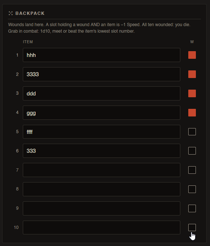Uncheck wound checkbox for slot 1

point(192,55)
